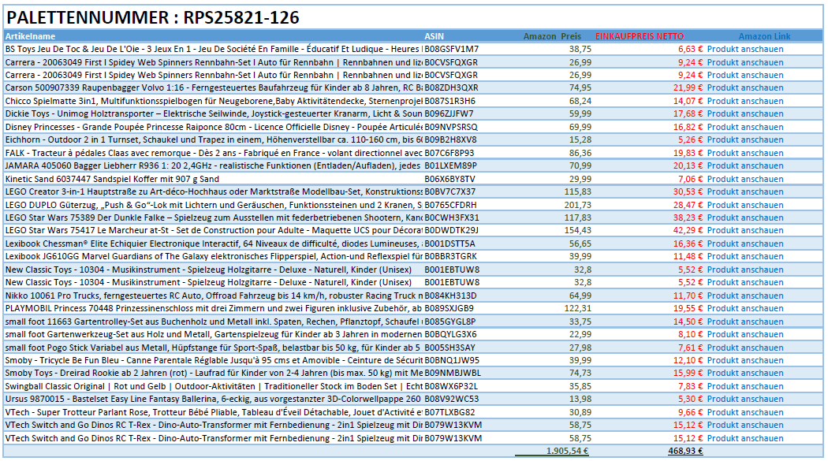Select ASIN cell B0CWH3FX31

click(452, 217)
